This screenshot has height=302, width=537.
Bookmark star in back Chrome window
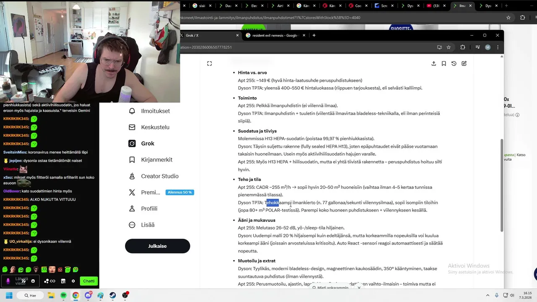pyautogui.click(x=508, y=18)
